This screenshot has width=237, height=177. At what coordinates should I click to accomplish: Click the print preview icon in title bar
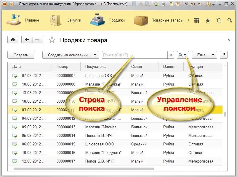coord(148,4)
